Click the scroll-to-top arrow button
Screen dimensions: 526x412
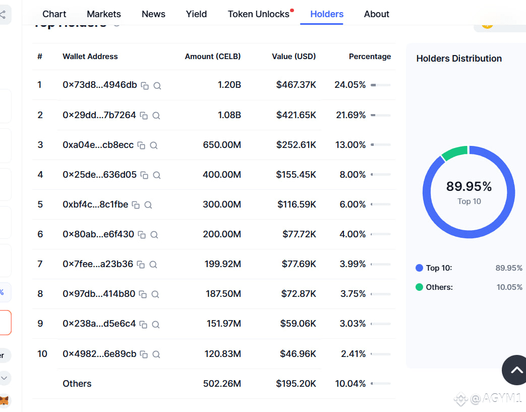[514, 370]
